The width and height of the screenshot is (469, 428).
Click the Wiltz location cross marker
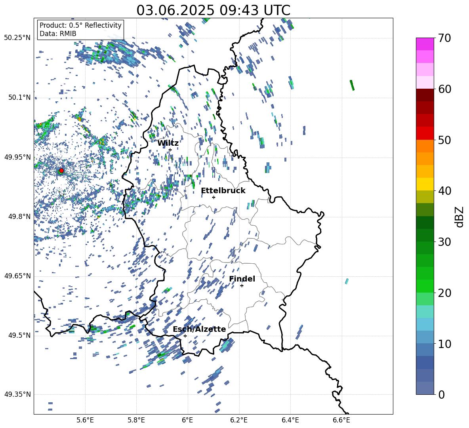click(170, 150)
